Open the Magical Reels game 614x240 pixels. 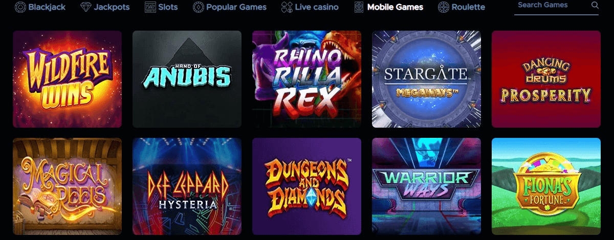click(x=68, y=186)
